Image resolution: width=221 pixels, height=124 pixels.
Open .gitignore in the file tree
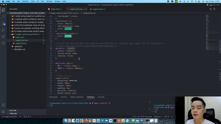pyautogui.click(x=27, y=46)
